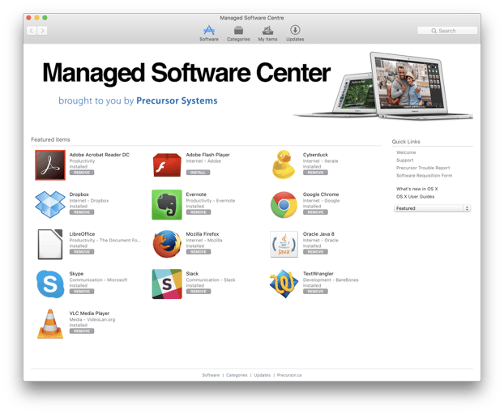This screenshot has width=504, height=414.
Task: Click the Oracle Java 8 icon
Action: click(284, 245)
